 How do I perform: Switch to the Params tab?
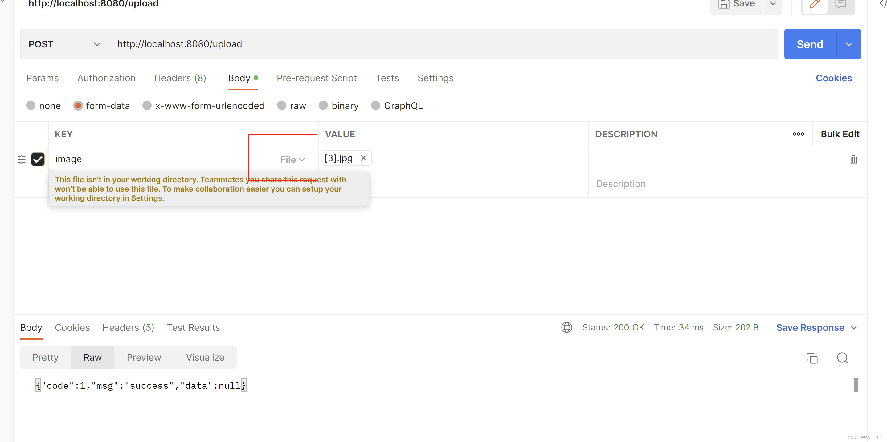[x=42, y=78]
